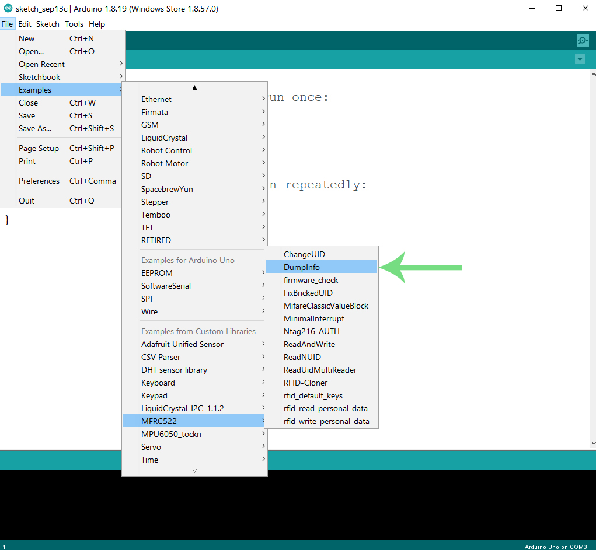The width and height of the screenshot is (596, 550).
Task: Open the File menu
Action: click(x=7, y=24)
